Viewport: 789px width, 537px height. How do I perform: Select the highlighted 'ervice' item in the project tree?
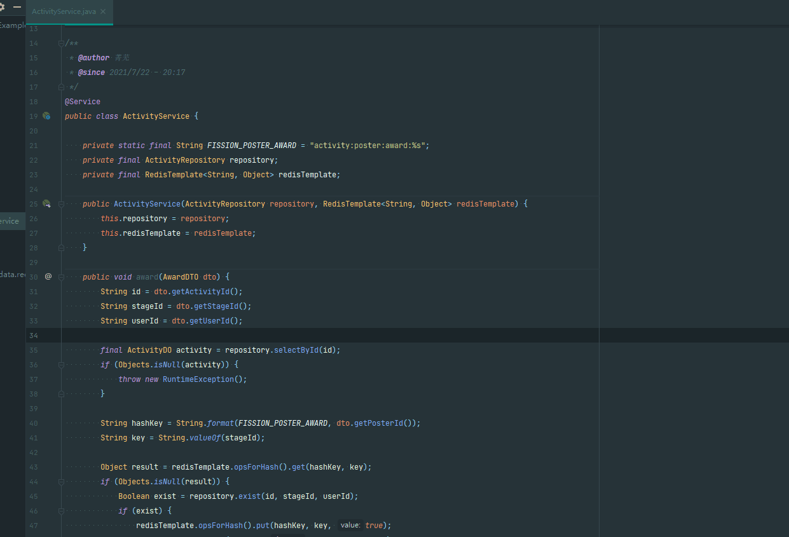13,221
